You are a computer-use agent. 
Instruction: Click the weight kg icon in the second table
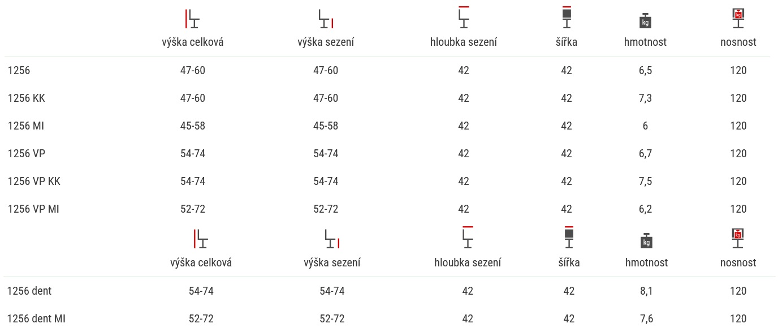click(x=647, y=240)
